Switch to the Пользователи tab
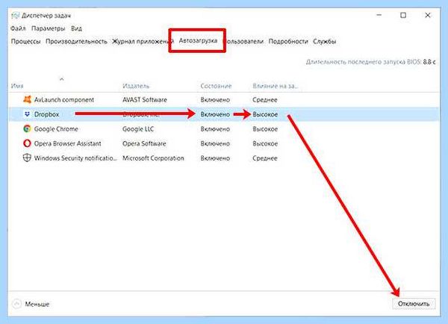448x324 pixels. (x=245, y=41)
